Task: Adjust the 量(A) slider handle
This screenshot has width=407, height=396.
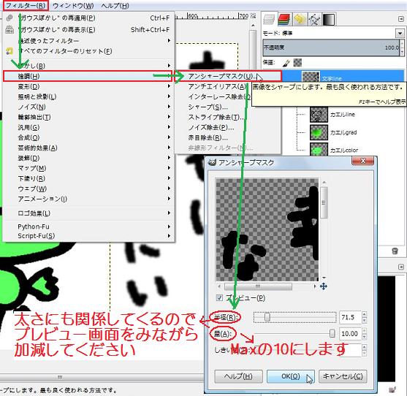Action: click(332, 333)
